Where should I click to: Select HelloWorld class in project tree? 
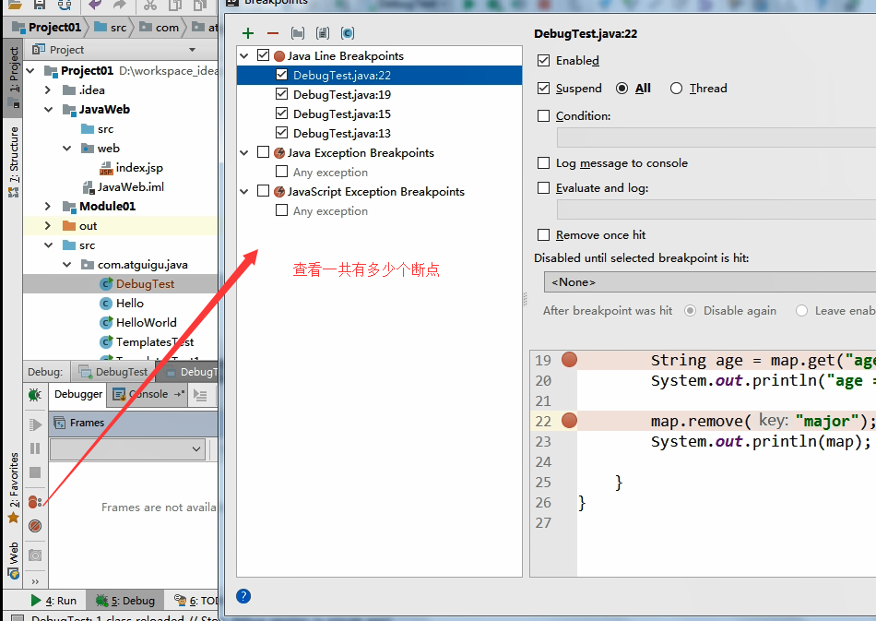tap(146, 323)
